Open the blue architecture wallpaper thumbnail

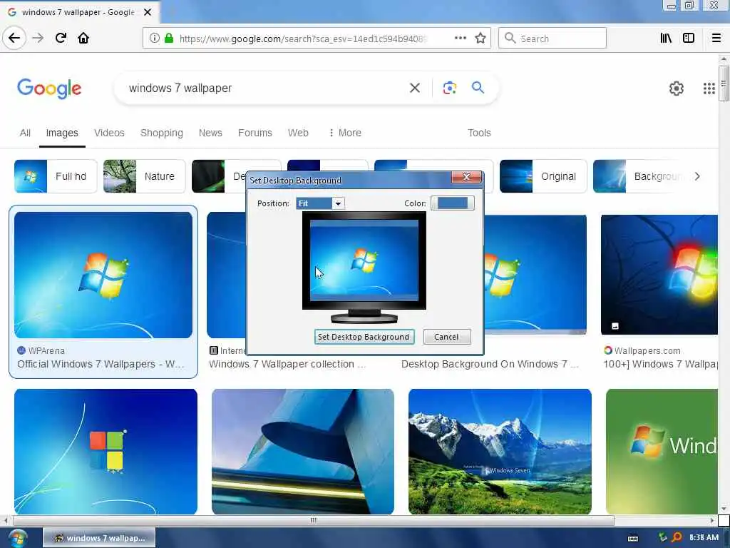(x=302, y=452)
